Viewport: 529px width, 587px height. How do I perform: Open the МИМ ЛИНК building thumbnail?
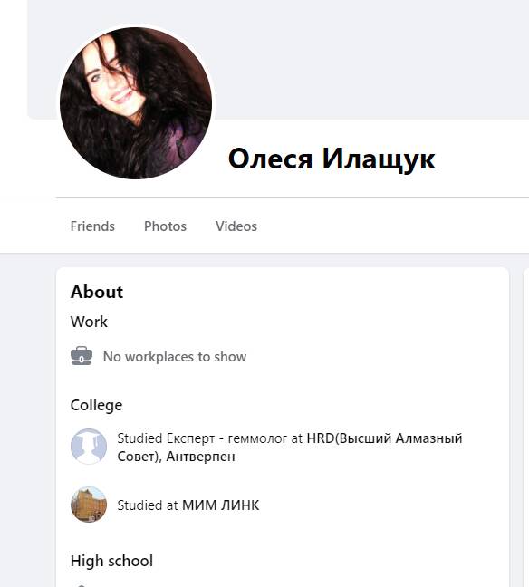(89, 505)
